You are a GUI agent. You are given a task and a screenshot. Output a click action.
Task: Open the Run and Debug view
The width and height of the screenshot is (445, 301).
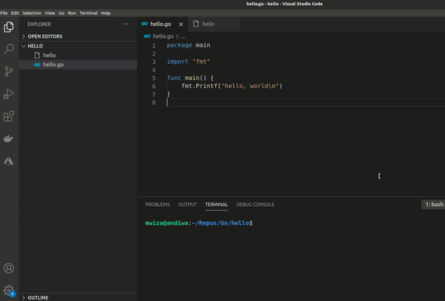[9, 93]
